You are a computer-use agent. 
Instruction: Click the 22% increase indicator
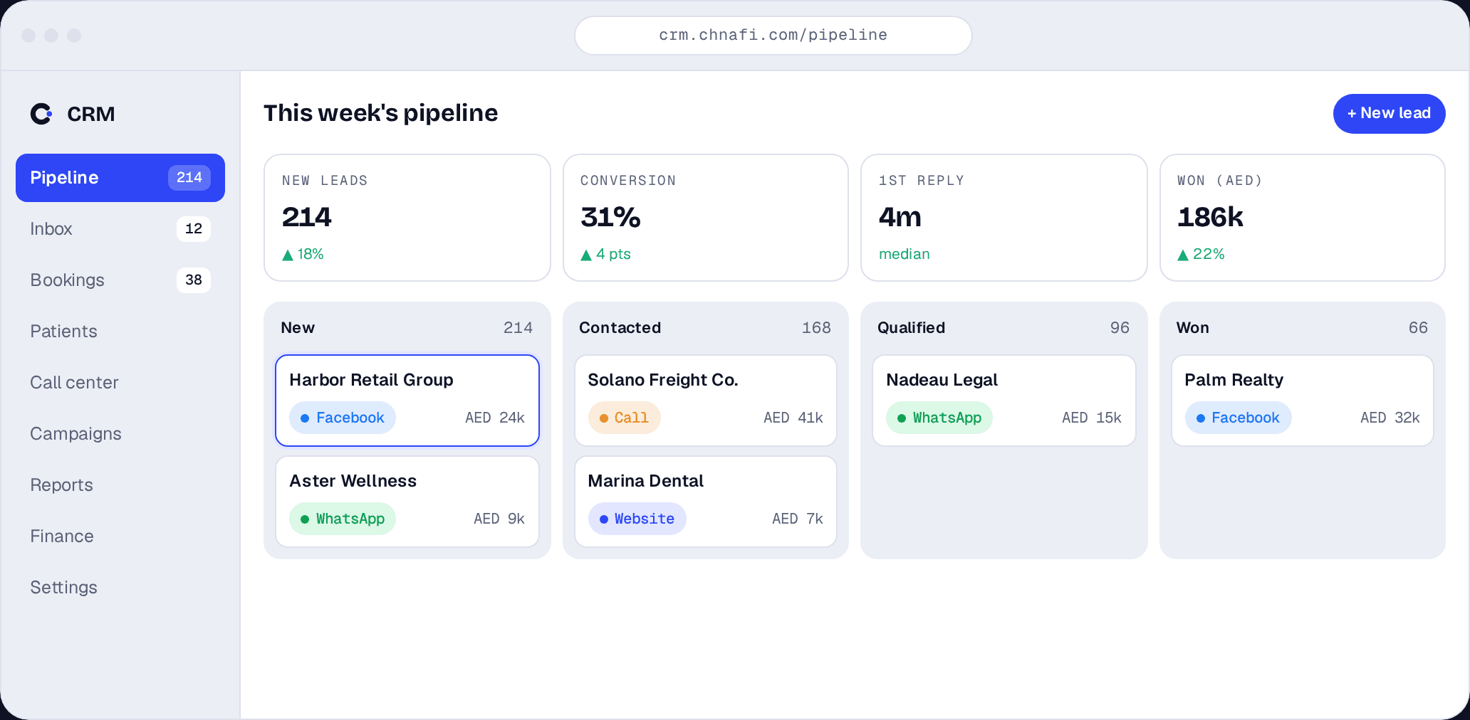[1201, 254]
